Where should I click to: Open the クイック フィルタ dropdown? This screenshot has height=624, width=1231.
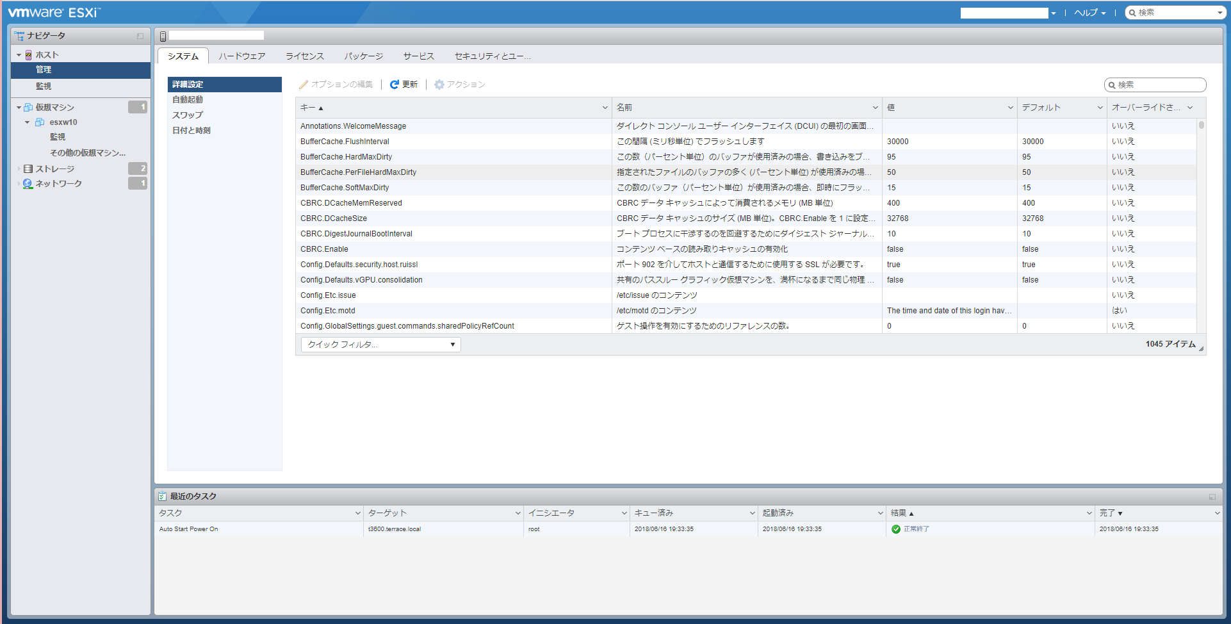tap(381, 345)
